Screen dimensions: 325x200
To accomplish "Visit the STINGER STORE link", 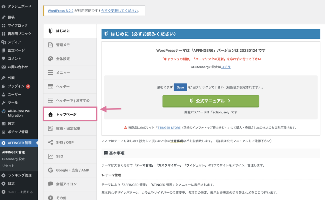I will (x=169, y=128).
